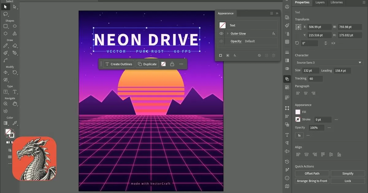
Task: Pick the Eyedropper tool
Action: click(15, 123)
